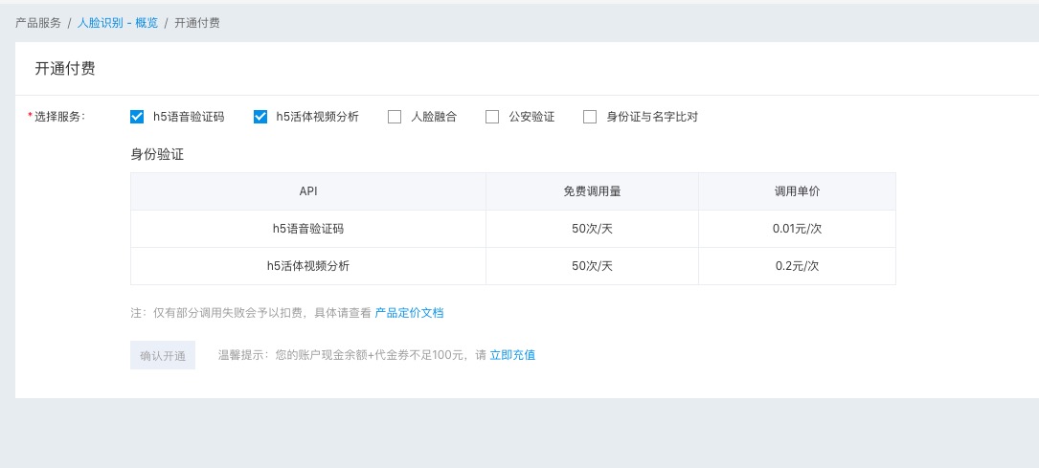Image resolution: width=1039 pixels, height=468 pixels.
Task: Select the h5语音验证码 cell in the table
Action: (x=307, y=229)
